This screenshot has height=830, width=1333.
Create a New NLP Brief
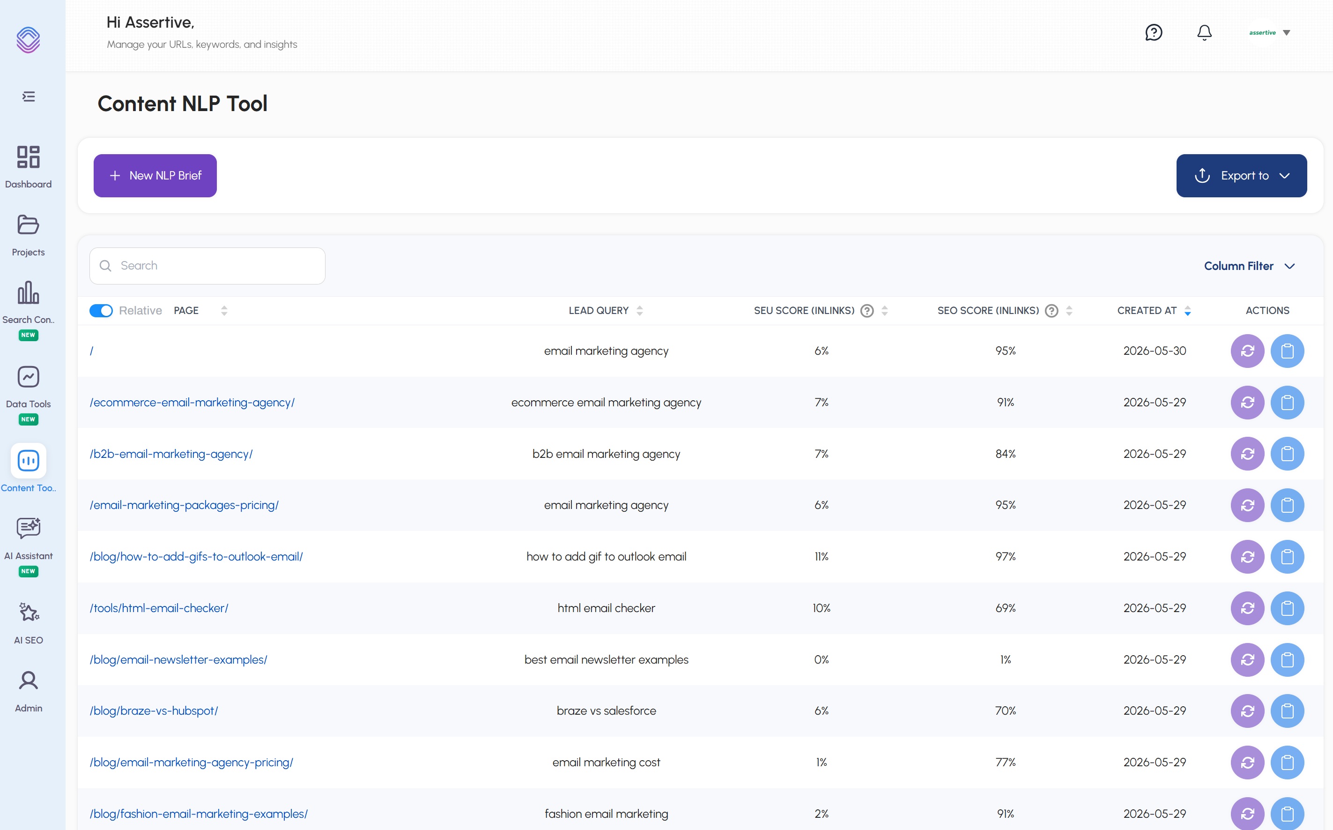tap(155, 176)
